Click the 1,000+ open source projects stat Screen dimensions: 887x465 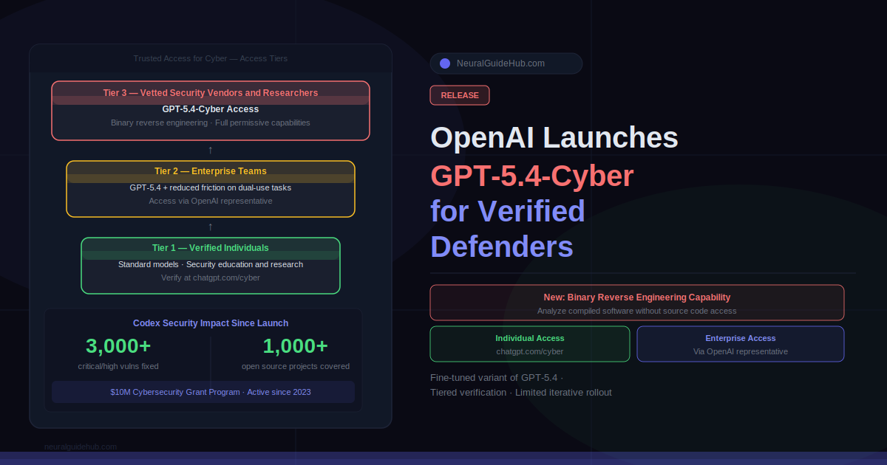point(295,353)
